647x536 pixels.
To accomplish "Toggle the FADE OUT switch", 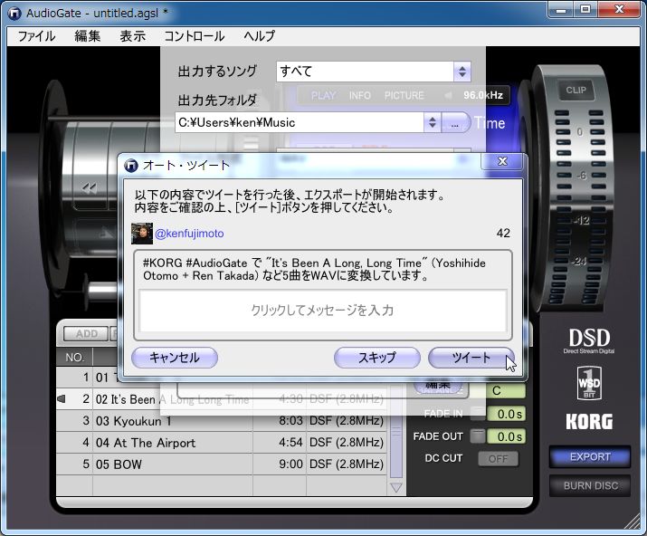I will 477,436.
